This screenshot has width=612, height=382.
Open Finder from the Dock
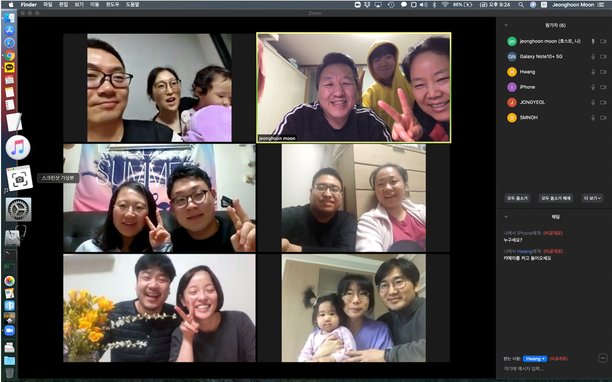(9, 18)
